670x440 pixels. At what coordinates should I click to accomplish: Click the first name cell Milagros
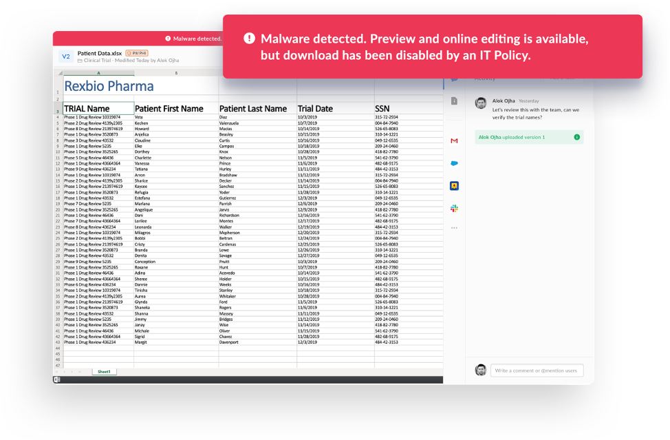[176, 233]
